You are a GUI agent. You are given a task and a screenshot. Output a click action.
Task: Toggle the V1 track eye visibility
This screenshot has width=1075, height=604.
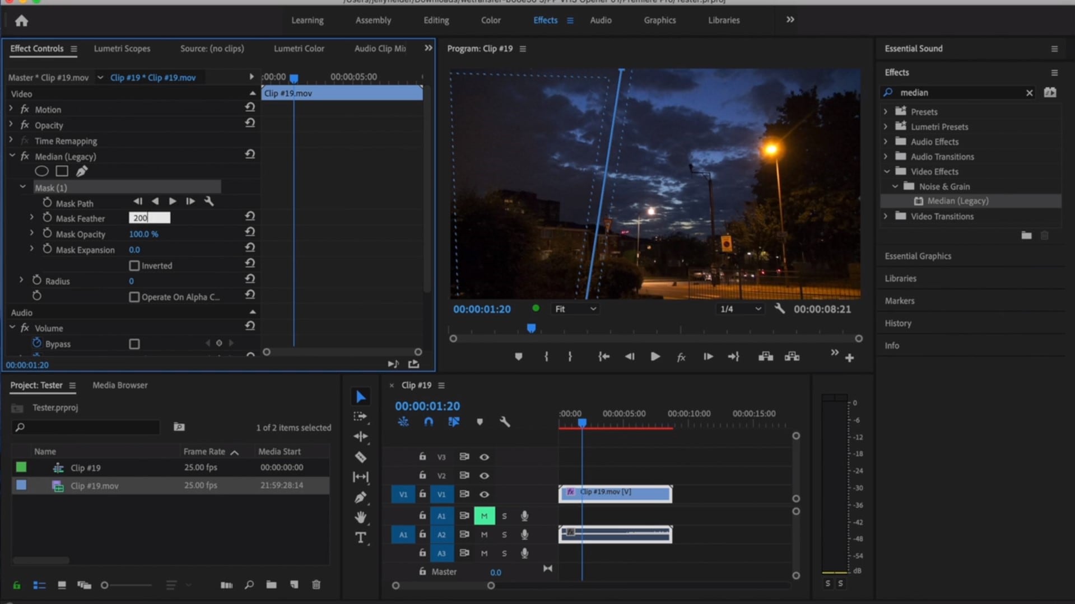(484, 494)
